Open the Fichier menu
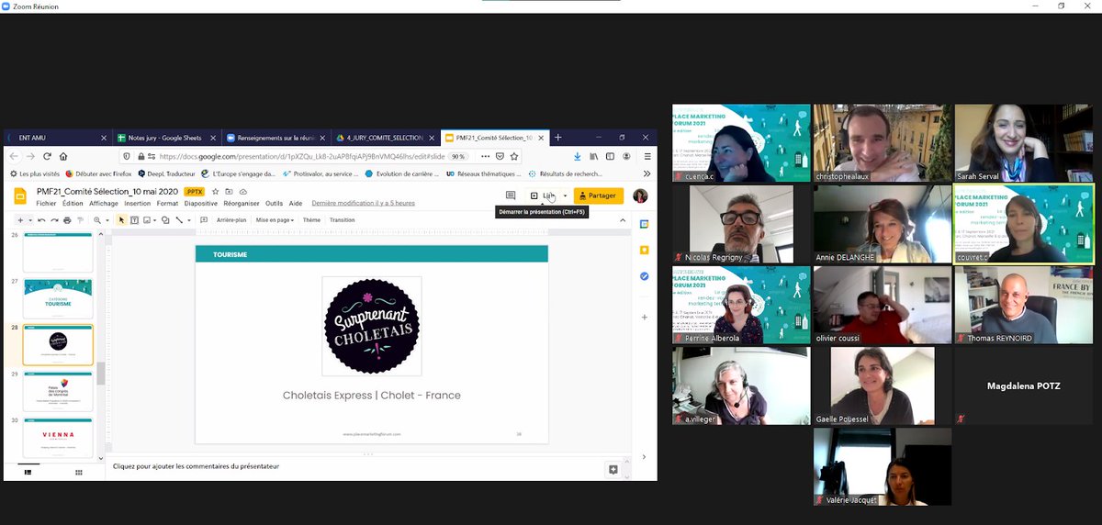The height and width of the screenshot is (525, 1102). (46, 204)
